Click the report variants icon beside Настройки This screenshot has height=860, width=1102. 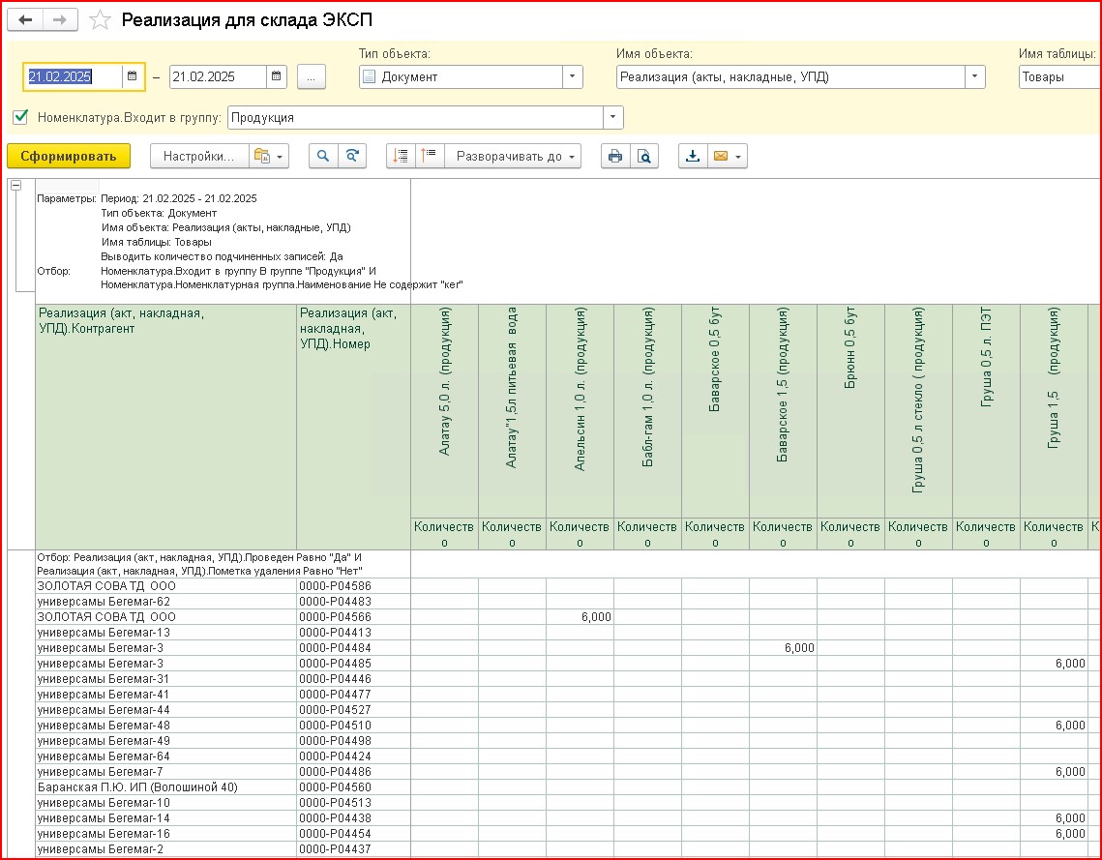click(261, 156)
